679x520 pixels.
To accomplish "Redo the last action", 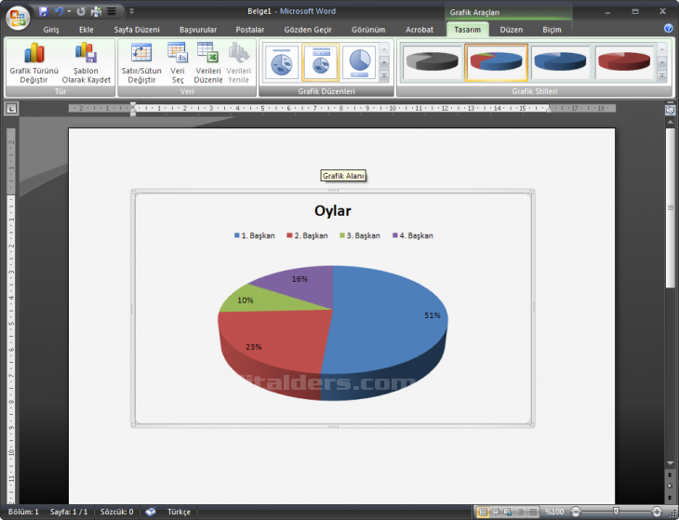I will (81, 12).
